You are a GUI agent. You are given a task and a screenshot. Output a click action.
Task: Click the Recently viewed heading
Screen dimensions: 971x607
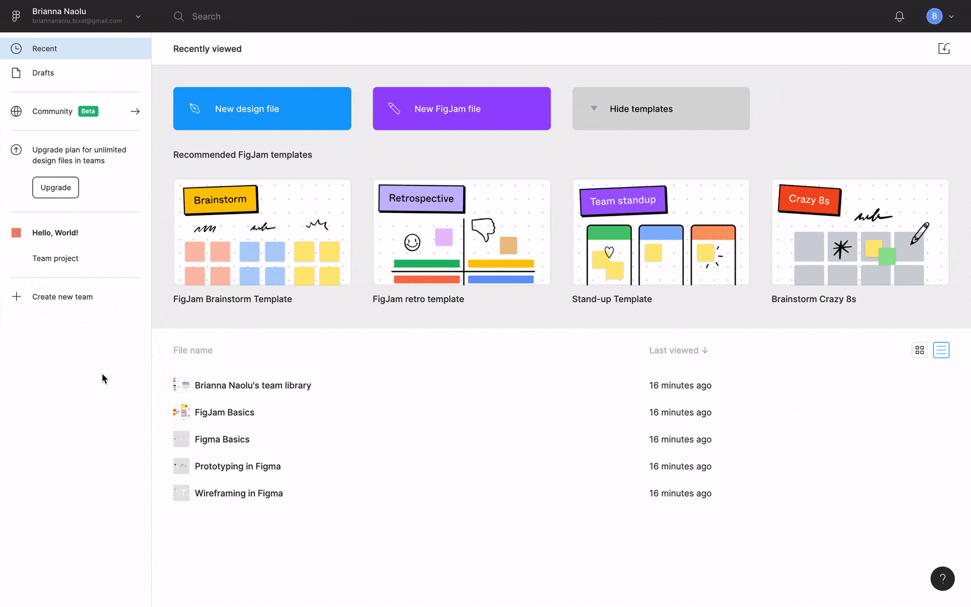coord(207,49)
